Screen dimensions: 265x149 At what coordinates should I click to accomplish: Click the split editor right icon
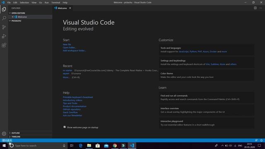[x=255, y=8]
